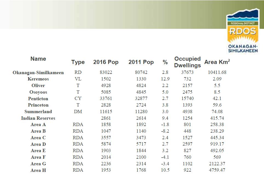Viewport: 264px width, 176px height.
Task: Select the Okanagan-Similkameen row name
Action: (x=38, y=73)
